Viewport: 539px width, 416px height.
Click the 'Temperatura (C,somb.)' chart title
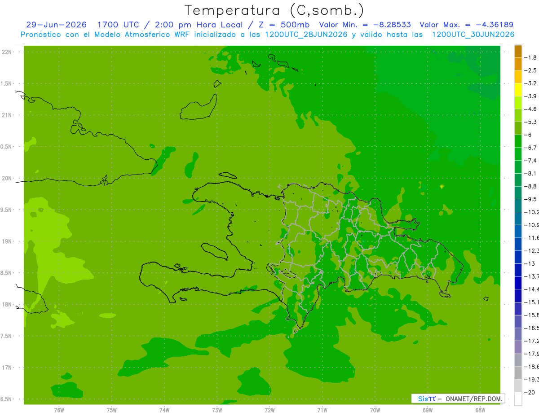pyautogui.click(x=274, y=10)
